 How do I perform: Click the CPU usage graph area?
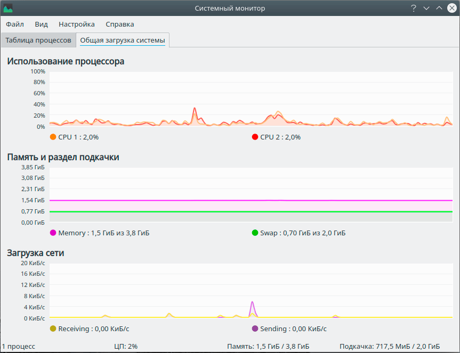[x=251, y=99]
